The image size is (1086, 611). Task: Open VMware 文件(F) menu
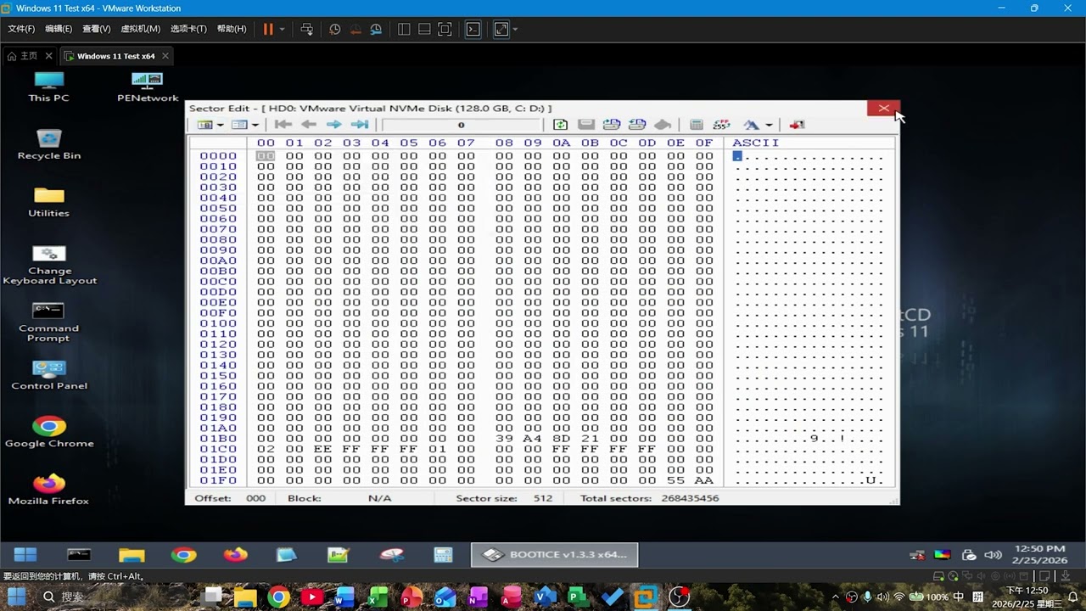click(21, 29)
